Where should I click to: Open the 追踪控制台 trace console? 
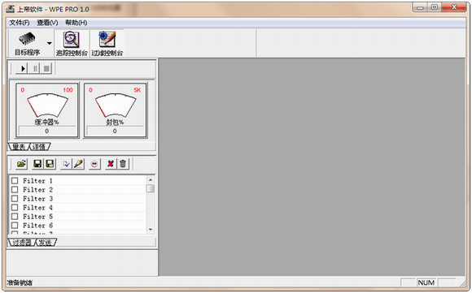click(72, 44)
